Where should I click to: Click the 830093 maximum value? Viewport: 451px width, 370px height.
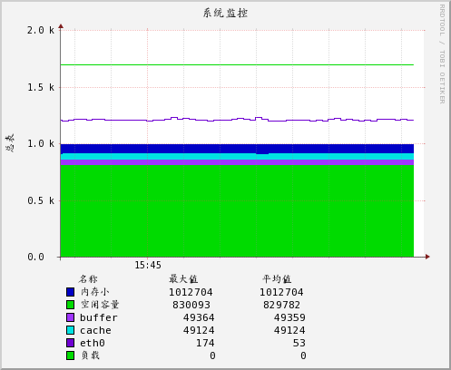[x=191, y=305]
